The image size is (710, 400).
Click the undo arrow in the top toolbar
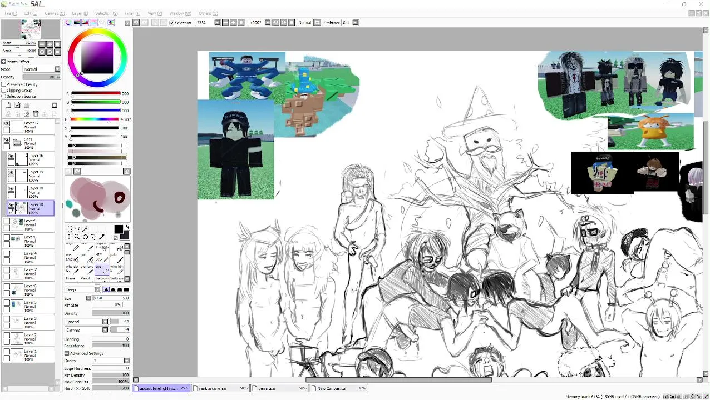[136, 22]
